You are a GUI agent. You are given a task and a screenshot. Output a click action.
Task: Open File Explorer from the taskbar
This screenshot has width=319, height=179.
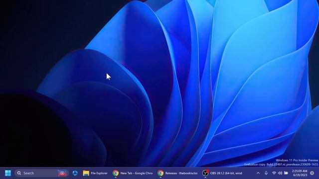coord(95,173)
